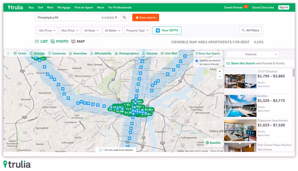Open the Mortgage menu item
Image resolution: width=298 pixels, height=171 pixels.
coord(64,7)
